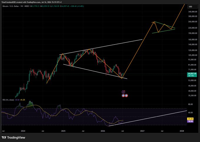Click the 2028 label on the time axis
The height and width of the screenshot is (142, 200).
click(182, 131)
